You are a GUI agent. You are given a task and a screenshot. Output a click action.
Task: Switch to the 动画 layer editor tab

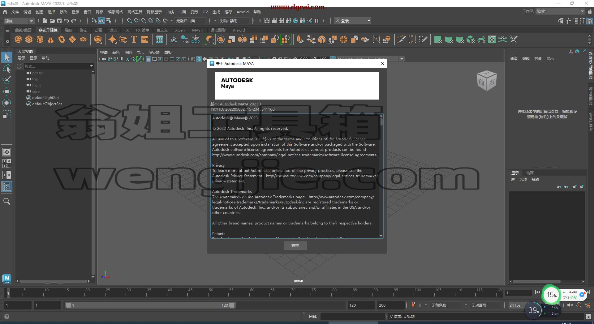(530, 173)
